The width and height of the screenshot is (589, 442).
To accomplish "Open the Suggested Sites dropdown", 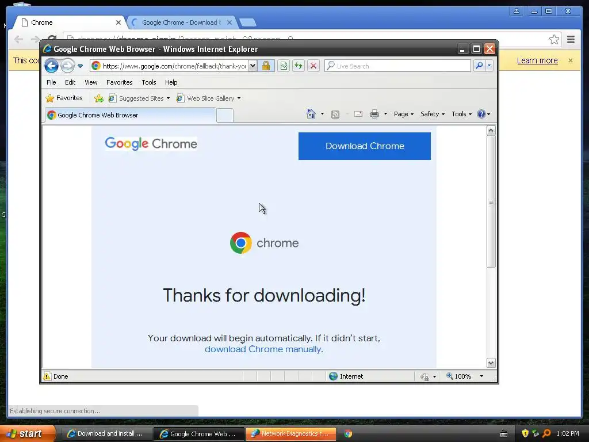I will click(139, 98).
